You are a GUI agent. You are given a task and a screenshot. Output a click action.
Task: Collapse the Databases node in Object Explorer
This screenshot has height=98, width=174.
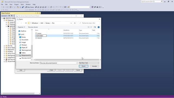[x=4, y=20]
